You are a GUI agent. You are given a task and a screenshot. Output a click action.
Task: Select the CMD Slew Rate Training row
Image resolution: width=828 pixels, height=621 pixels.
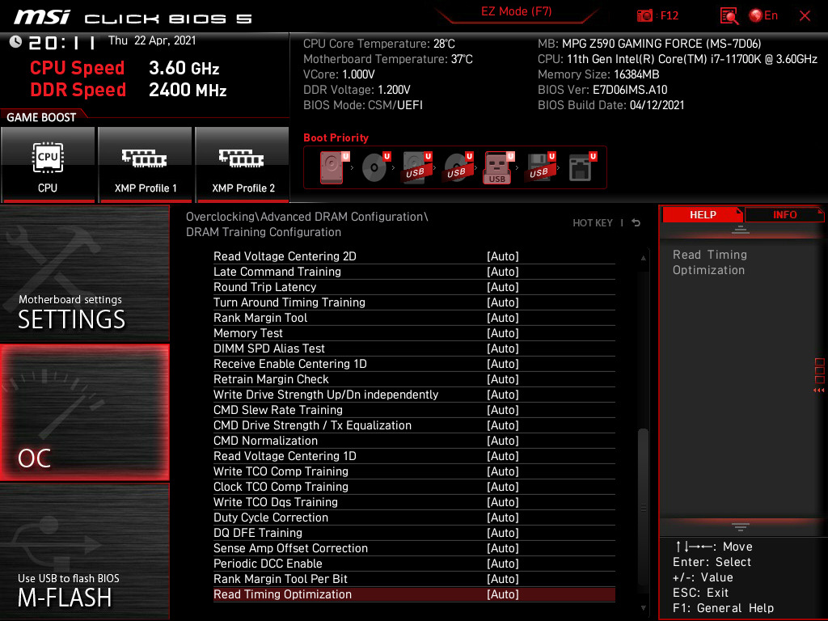pyautogui.click(x=414, y=410)
